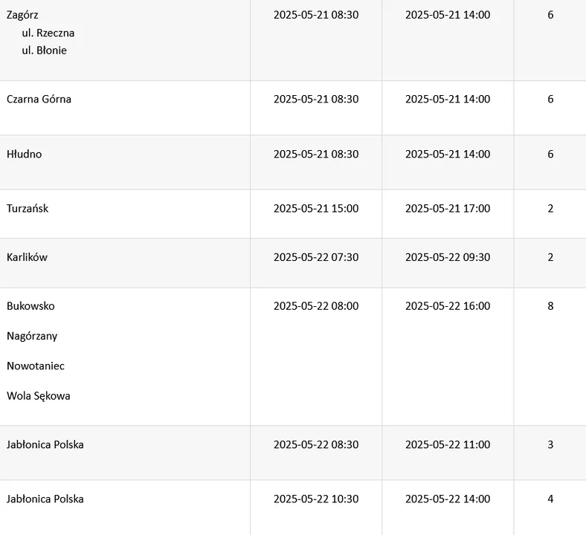Select the duration value 8 for Bukowsko
Image resolution: width=586 pixels, height=535 pixels.
click(550, 306)
